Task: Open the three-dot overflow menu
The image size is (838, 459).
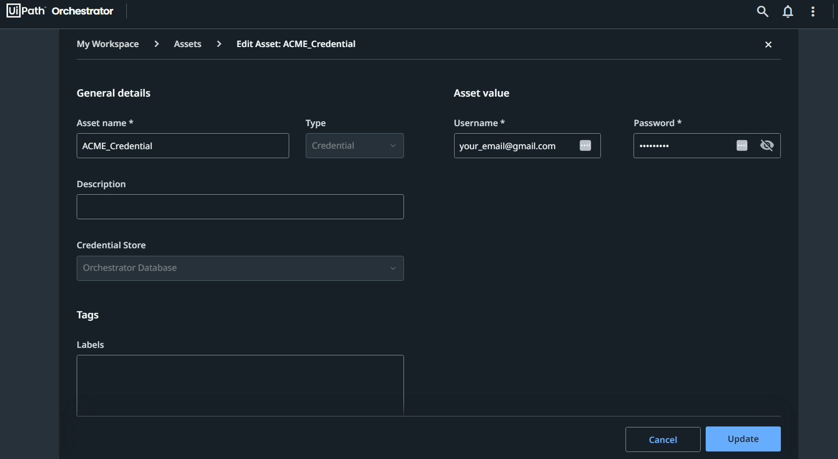Action: [812, 11]
